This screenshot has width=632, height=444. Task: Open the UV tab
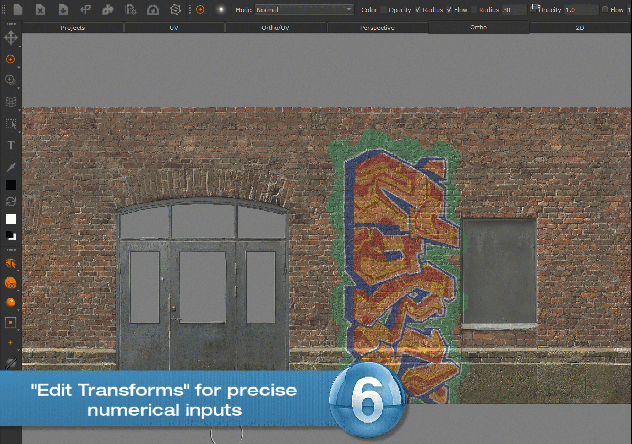coord(174,28)
